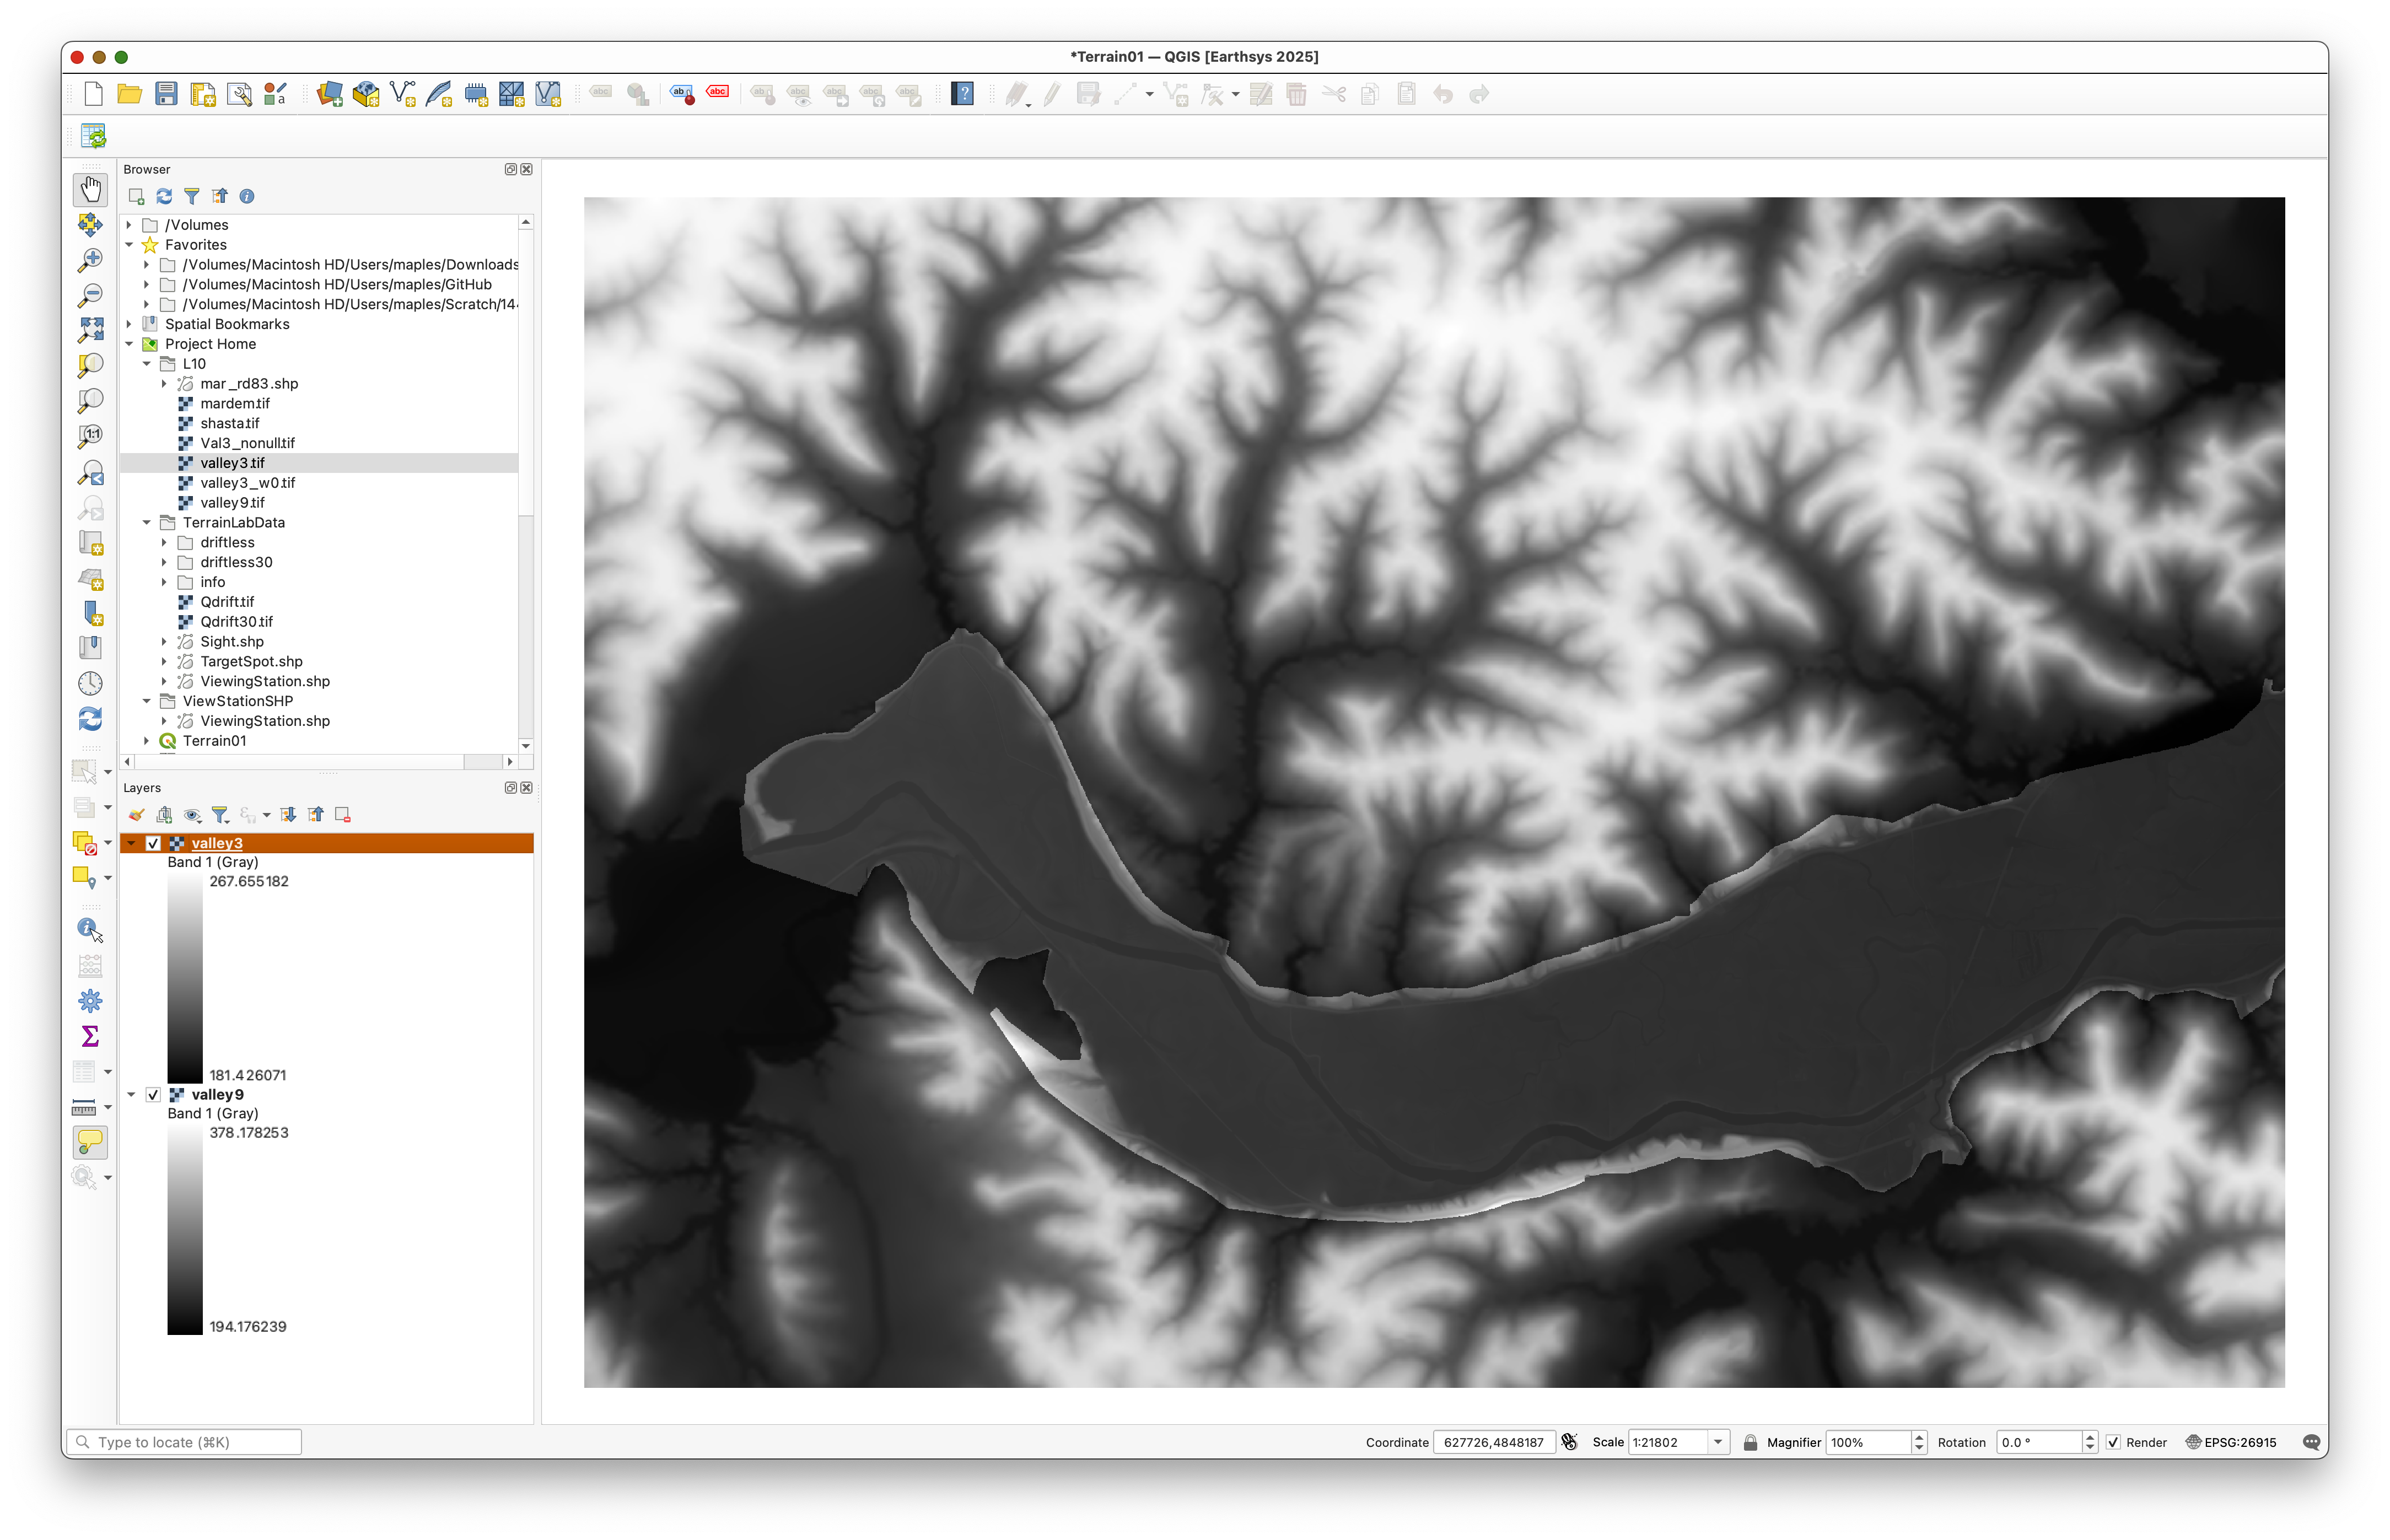Select valley9.tif in the Browser tree
This screenshot has width=2390, height=1540.
pyautogui.click(x=232, y=502)
